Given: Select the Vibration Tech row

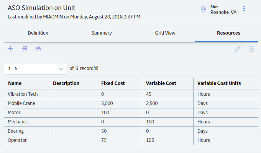Looking at the screenshot, I should tap(131, 94).
